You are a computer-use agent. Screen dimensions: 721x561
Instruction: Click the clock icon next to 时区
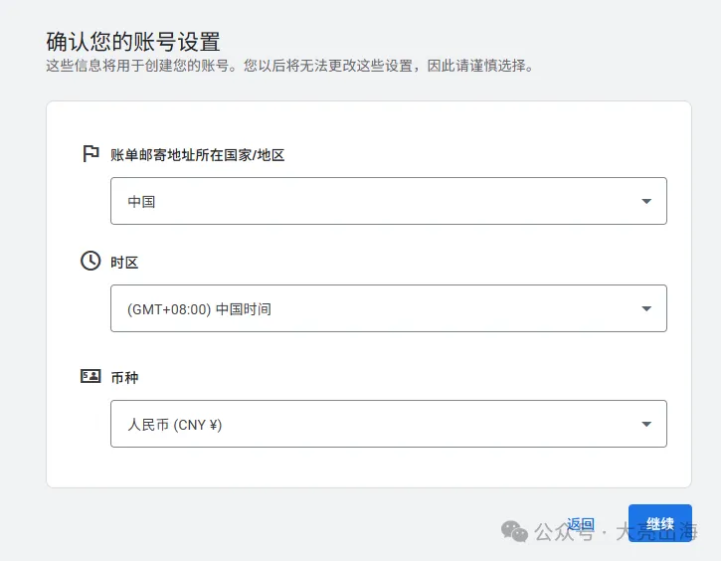pos(90,262)
